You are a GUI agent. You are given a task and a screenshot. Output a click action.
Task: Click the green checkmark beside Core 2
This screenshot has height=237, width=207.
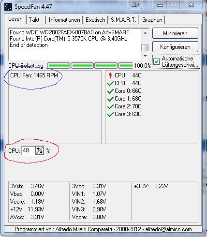(x=110, y=106)
